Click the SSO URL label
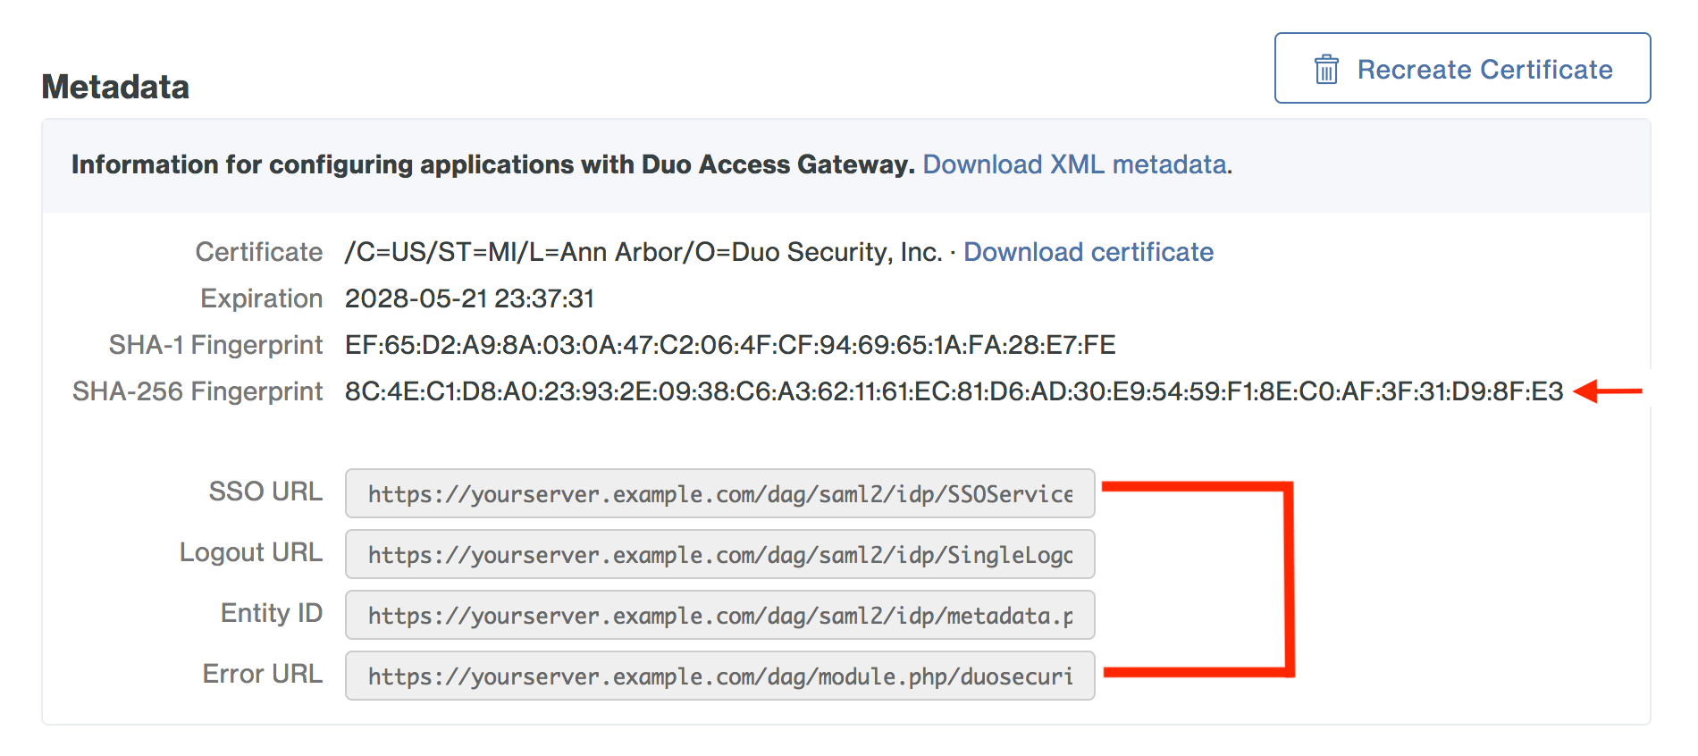Screen dimensions: 1698x756 point(265,491)
